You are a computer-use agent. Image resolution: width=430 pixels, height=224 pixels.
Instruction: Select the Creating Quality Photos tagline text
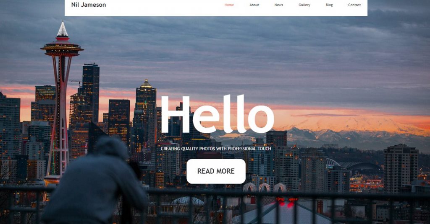[216, 149]
